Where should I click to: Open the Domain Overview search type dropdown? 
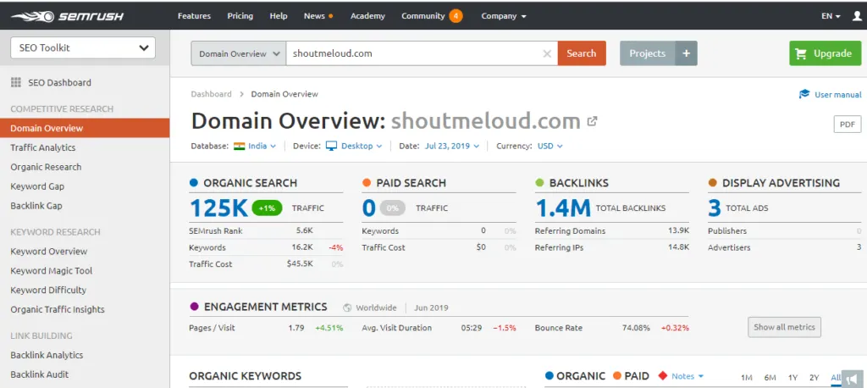click(x=239, y=53)
